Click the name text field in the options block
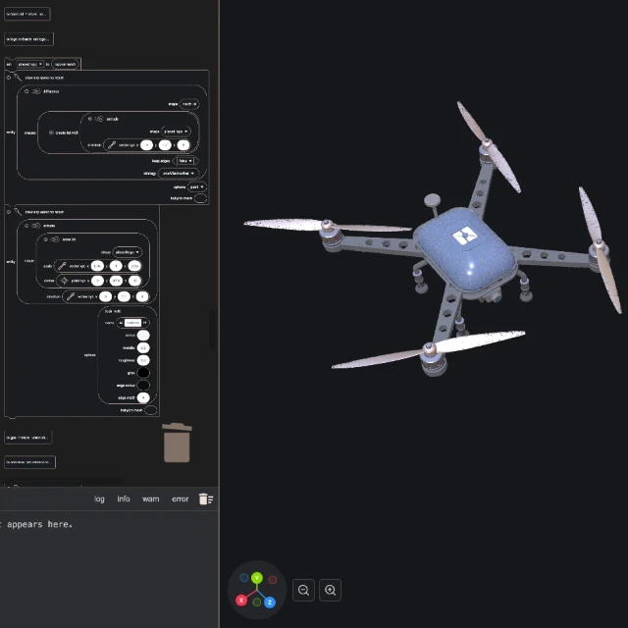Screen dimensions: 628x628 (133, 323)
